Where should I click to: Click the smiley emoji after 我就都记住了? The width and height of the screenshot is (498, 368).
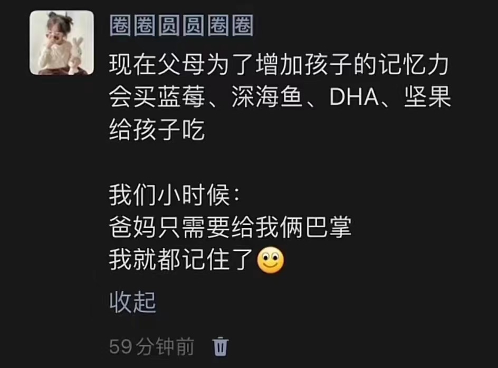(x=270, y=260)
